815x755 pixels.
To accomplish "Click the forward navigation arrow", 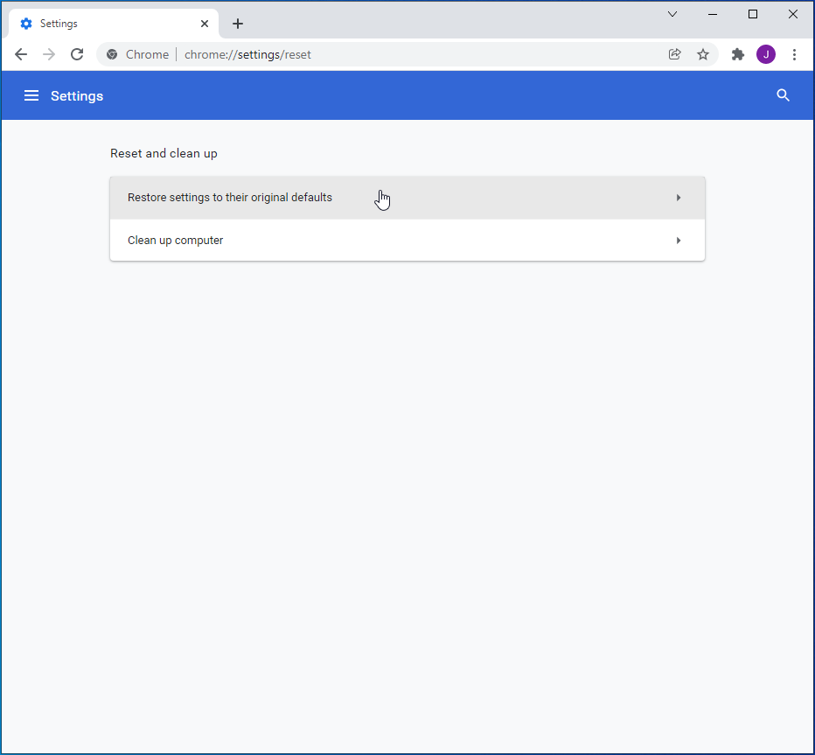I will tap(49, 54).
